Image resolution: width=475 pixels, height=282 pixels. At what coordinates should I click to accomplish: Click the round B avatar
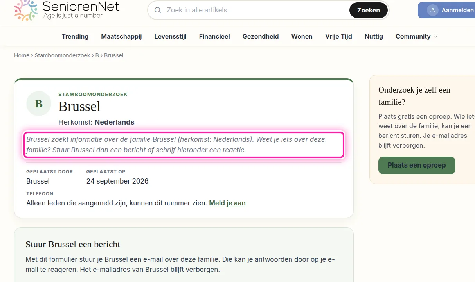click(x=39, y=104)
